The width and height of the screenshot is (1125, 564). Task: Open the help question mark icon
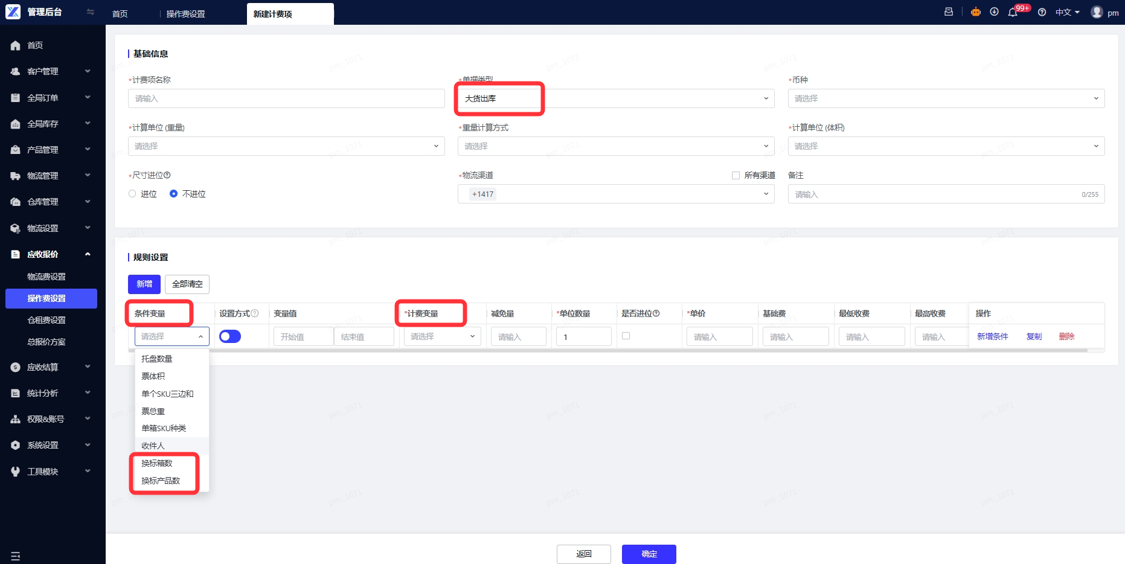pos(1042,12)
